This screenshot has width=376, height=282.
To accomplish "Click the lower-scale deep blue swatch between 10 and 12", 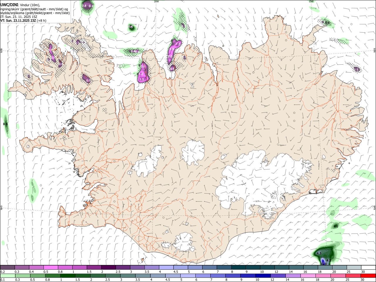I will pyautogui.click(x=263, y=276).
